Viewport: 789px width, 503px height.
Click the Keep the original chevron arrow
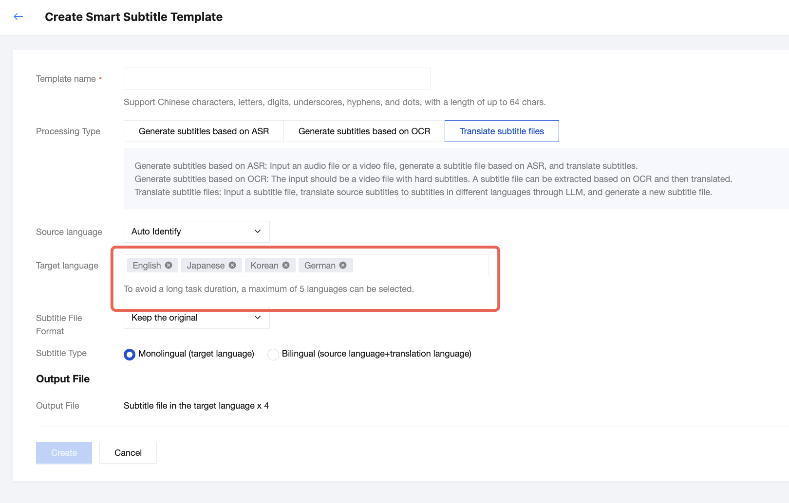click(258, 318)
